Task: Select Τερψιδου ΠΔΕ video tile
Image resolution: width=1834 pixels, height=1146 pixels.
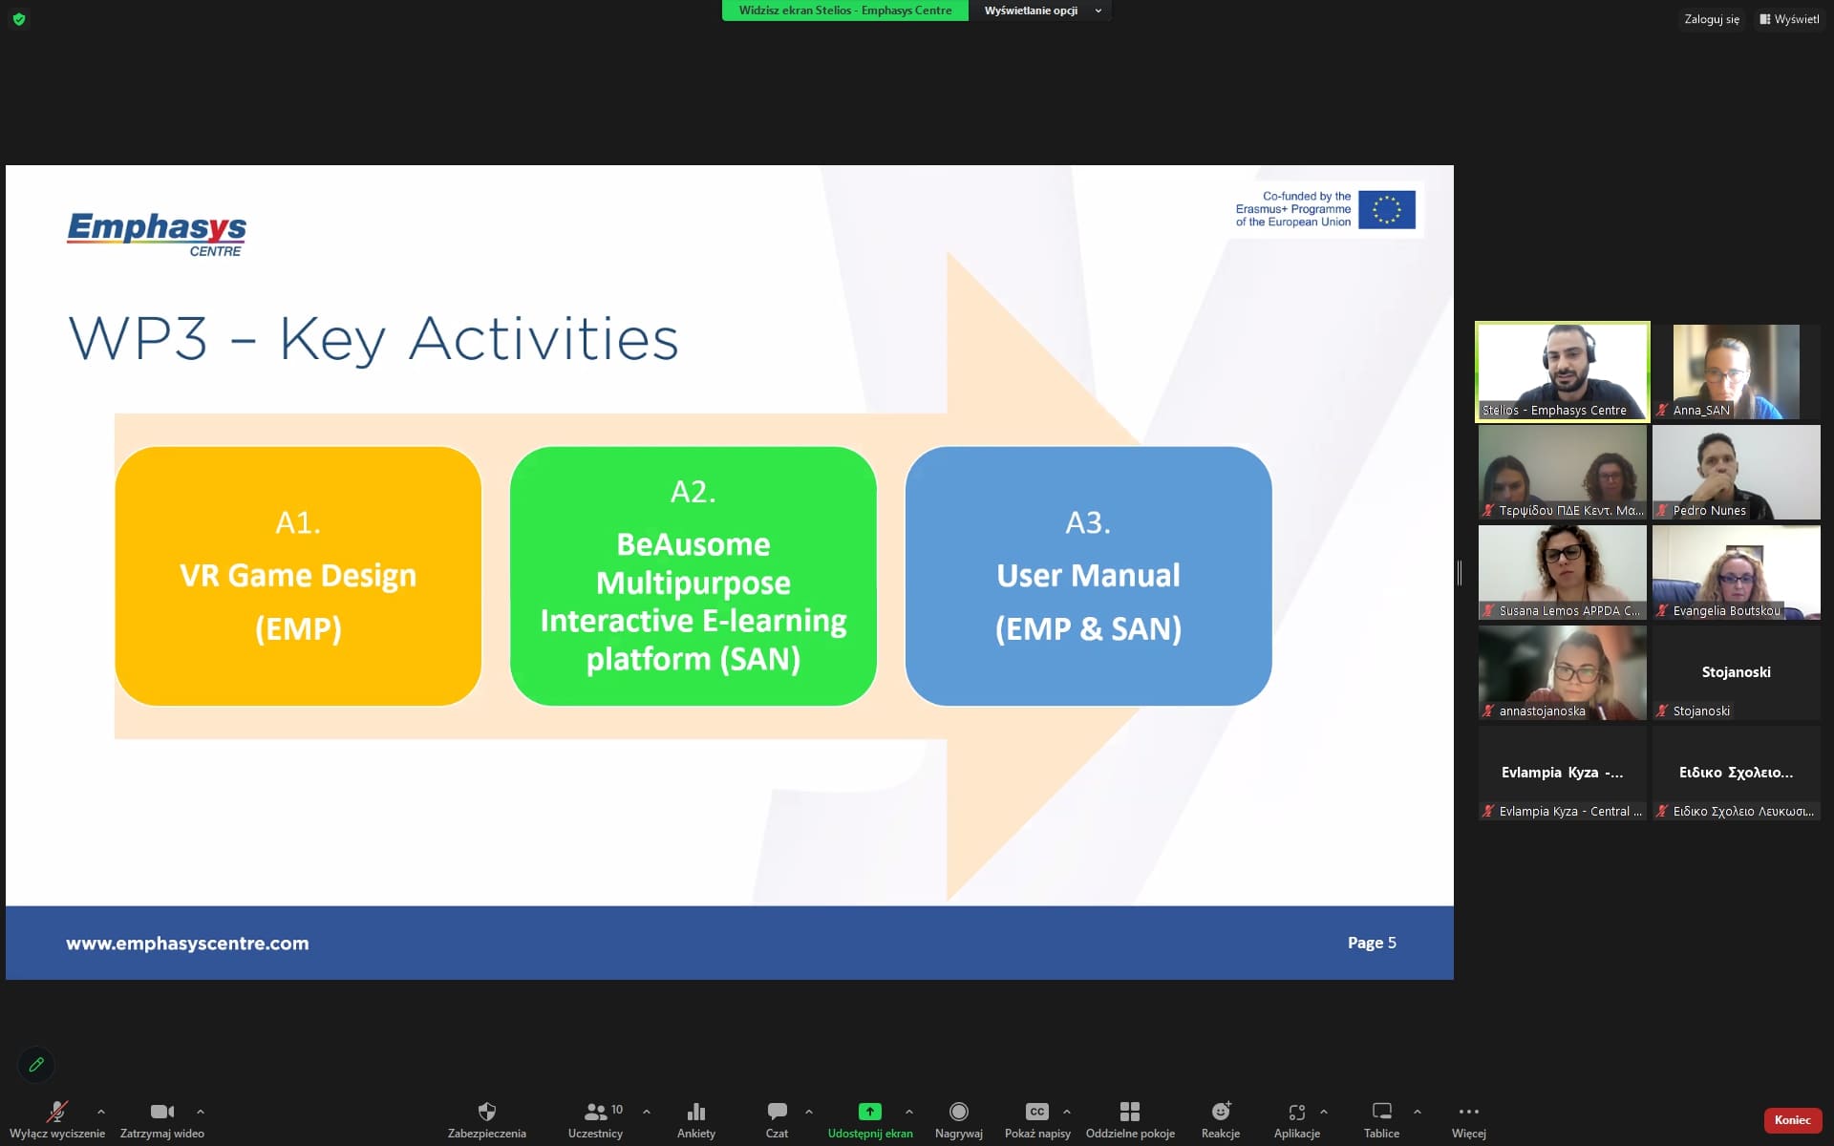Action: [1563, 472]
